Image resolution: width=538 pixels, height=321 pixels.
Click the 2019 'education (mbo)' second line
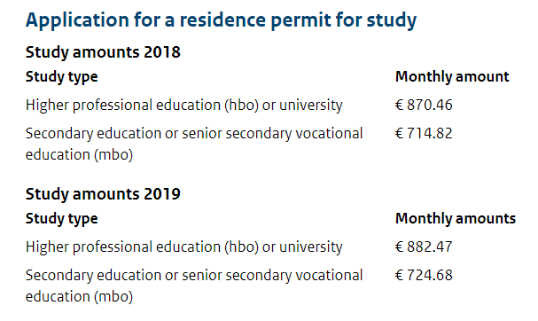coord(79,297)
